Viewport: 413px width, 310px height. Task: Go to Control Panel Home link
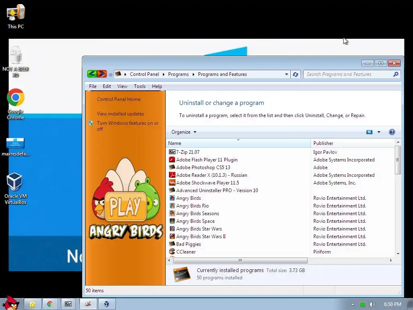[x=119, y=99]
